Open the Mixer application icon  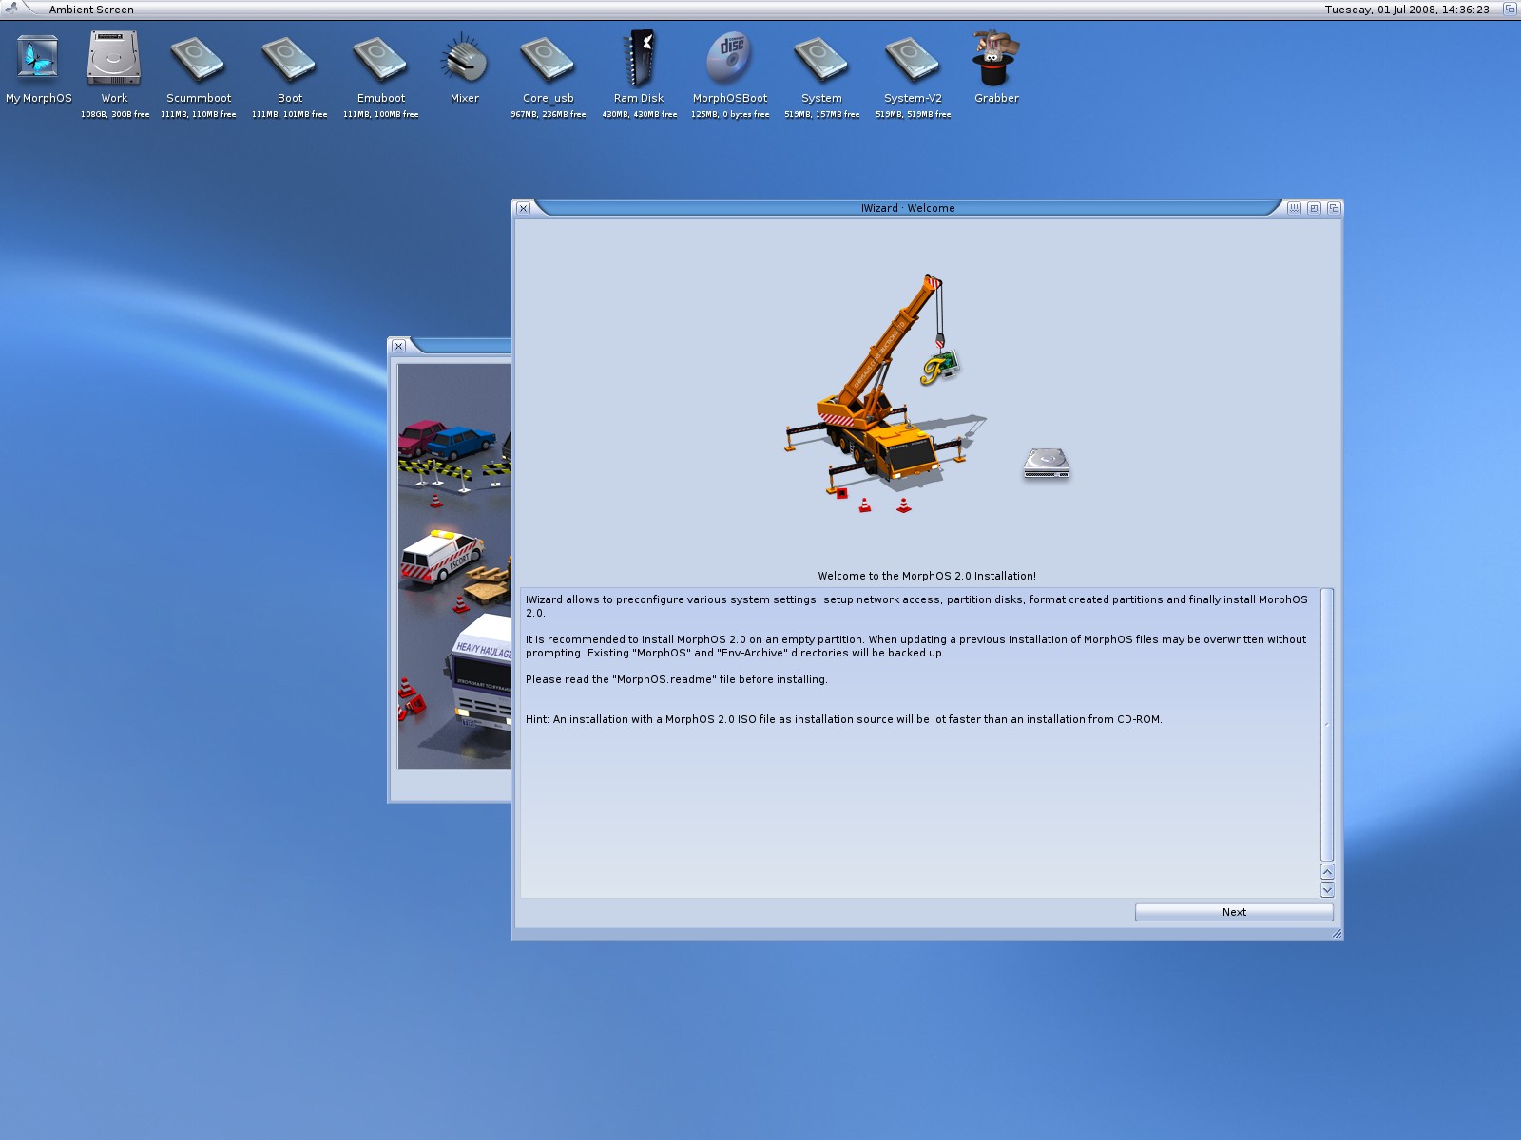tap(464, 59)
